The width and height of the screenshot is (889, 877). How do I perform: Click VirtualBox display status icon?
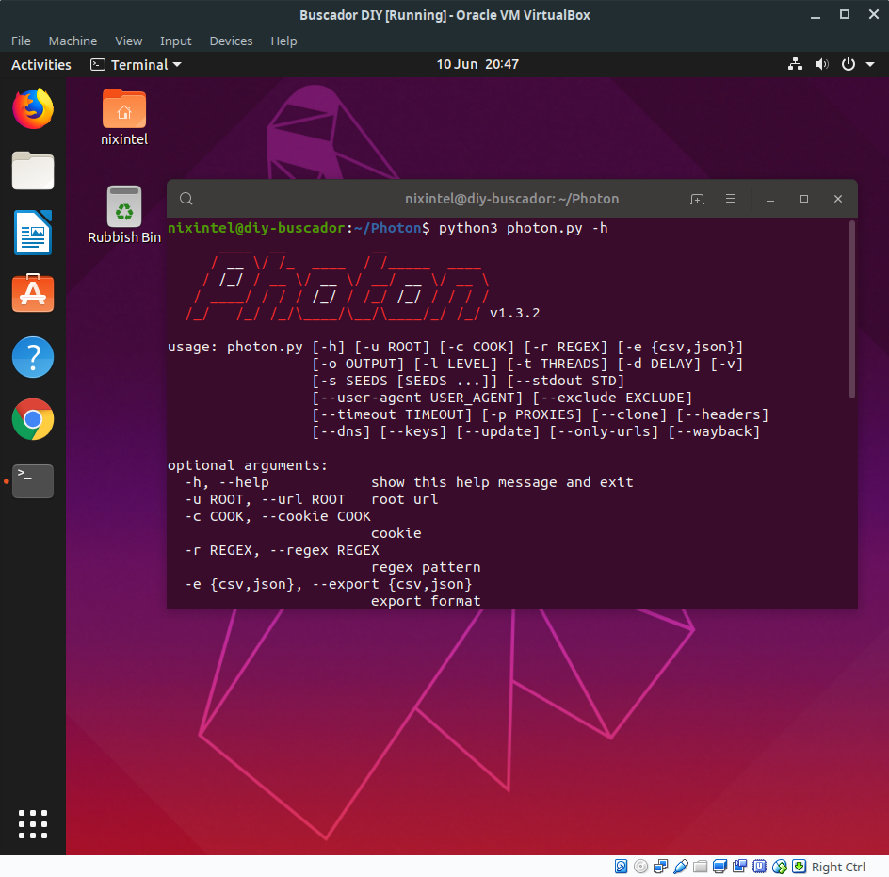(720, 867)
